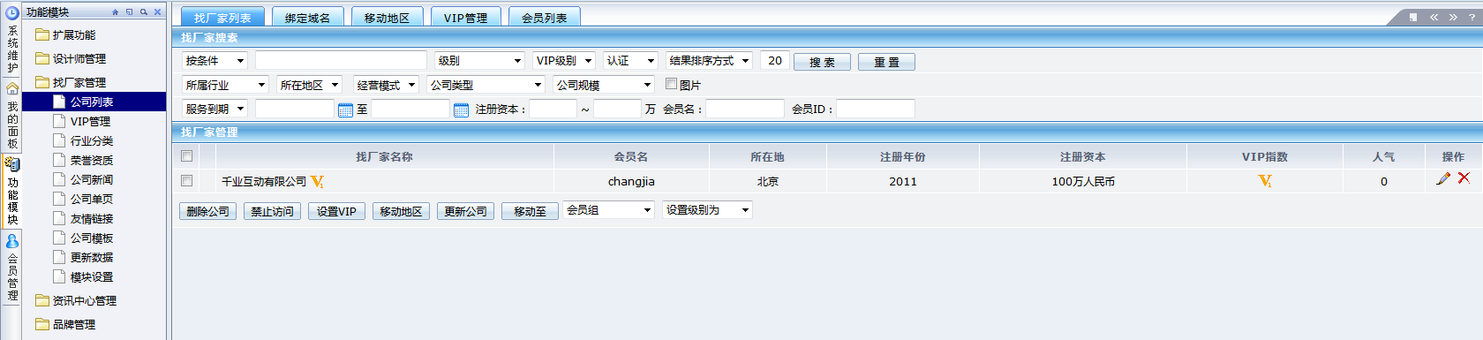Open the 服务到期 dropdown
This screenshot has width=1483, height=340.
(215, 110)
